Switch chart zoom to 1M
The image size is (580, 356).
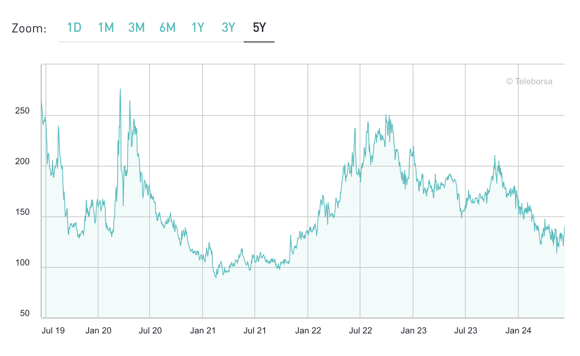coord(106,28)
